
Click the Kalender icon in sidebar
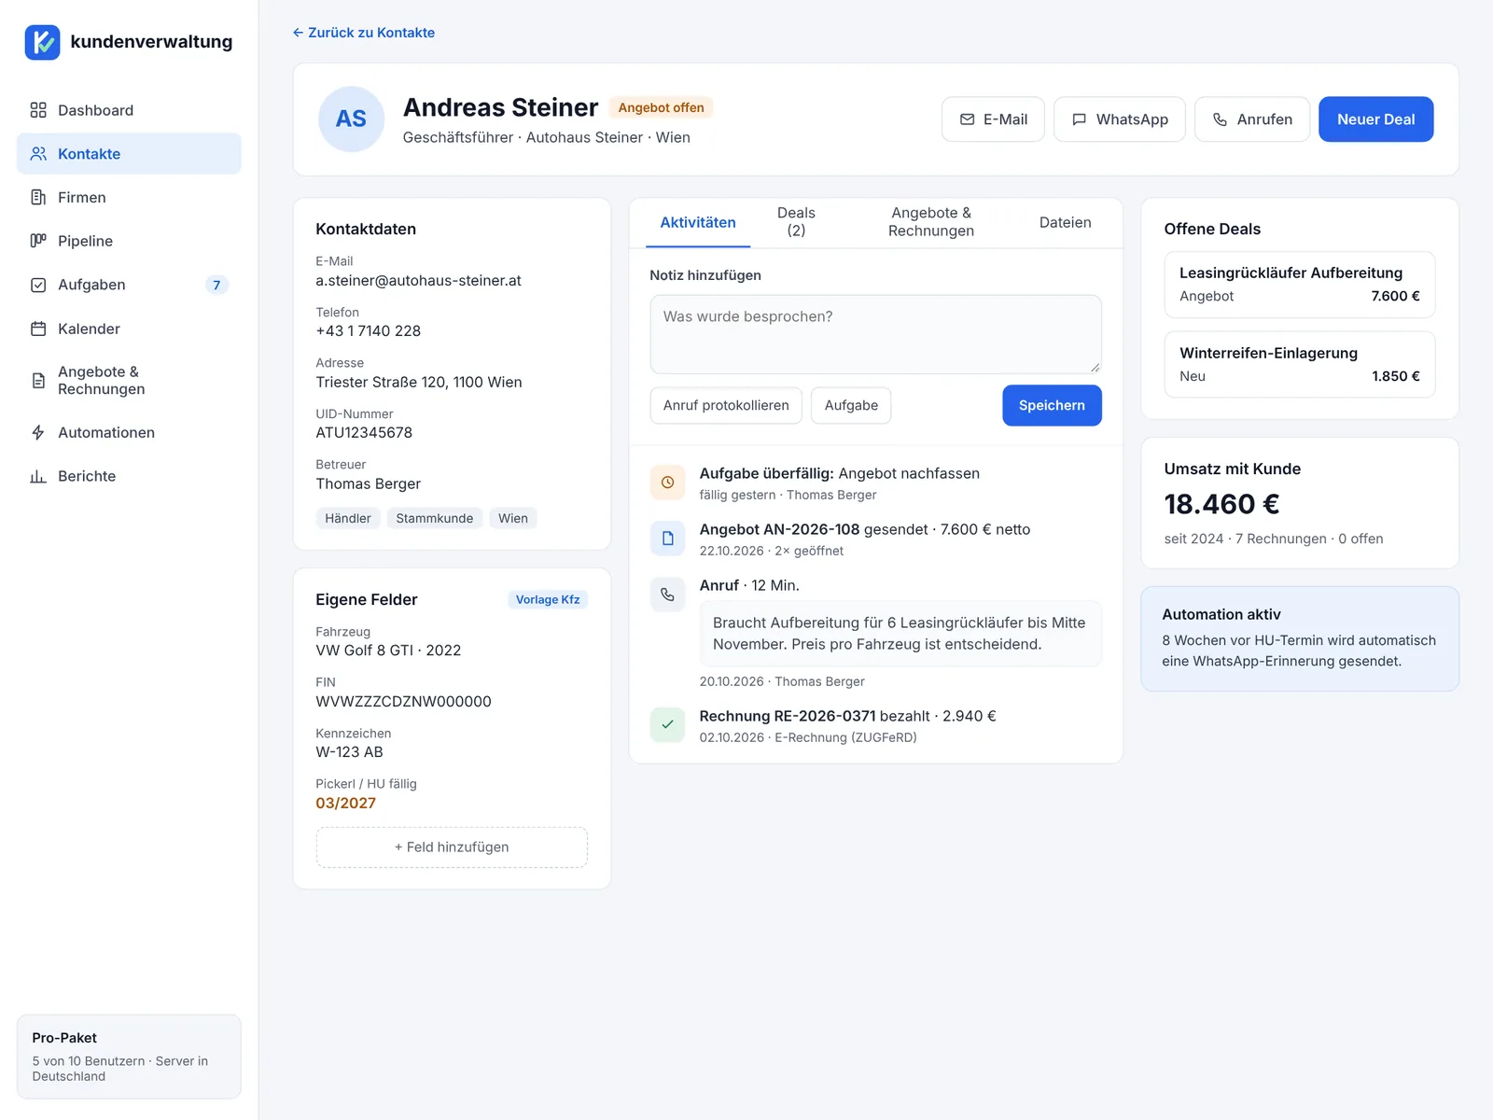pyautogui.click(x=38, y=329)
